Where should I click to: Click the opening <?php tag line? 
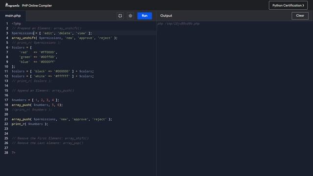[16, 23]
